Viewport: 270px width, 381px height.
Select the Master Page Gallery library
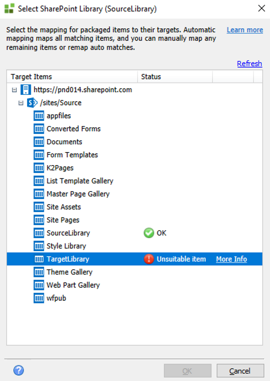(x=78, y=194)
